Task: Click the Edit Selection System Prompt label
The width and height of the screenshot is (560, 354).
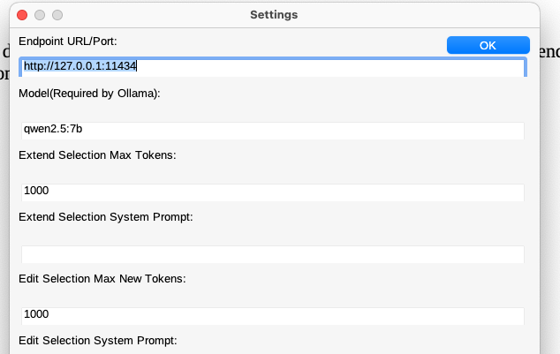Action: 97,340
